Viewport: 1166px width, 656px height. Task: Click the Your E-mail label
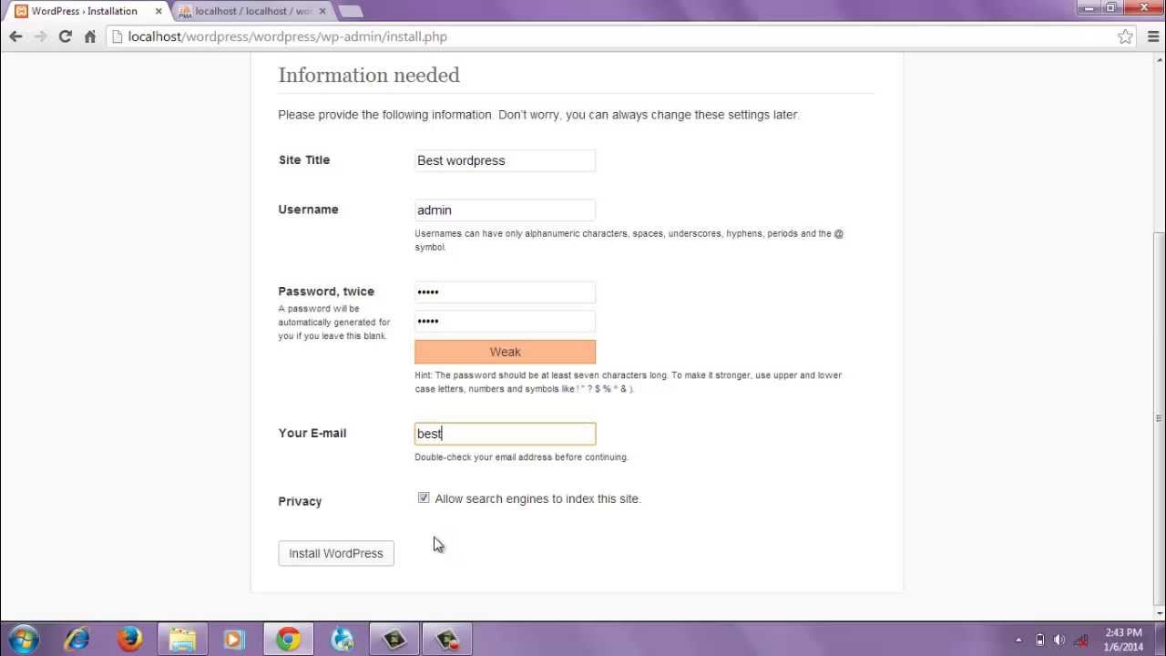(x=312, y=433)
